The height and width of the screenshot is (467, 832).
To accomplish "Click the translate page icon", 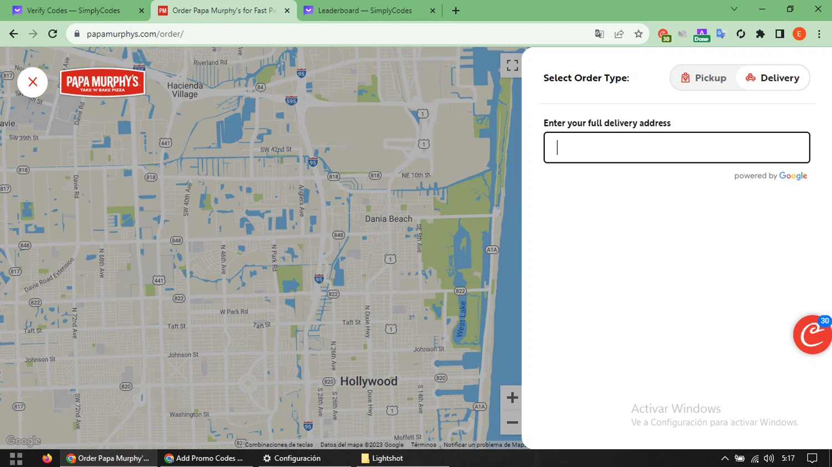I will click(599, 34).
